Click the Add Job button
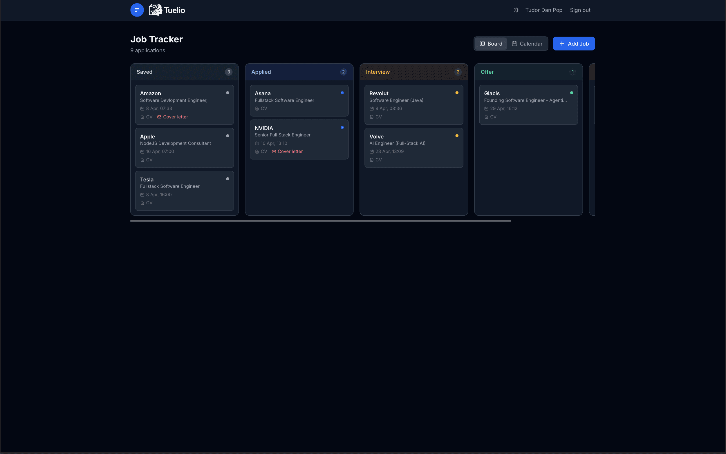 click(573, 44)
